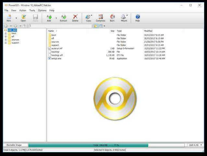Open the Action menu

pyautogui.click(x=23, y=10)
